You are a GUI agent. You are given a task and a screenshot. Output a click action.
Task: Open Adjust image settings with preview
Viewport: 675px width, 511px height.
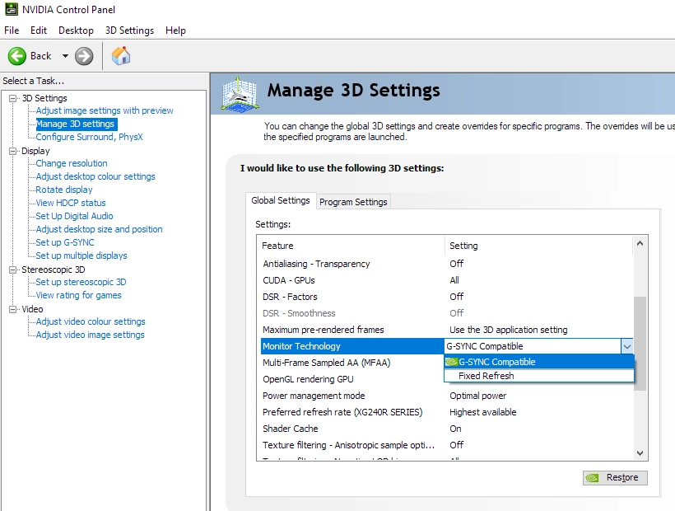coord(105,110)
